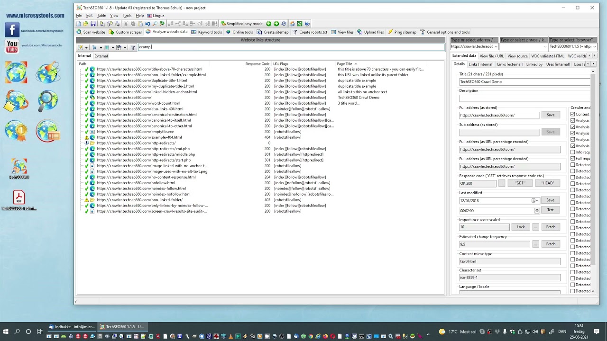Open the notification center in the taskbar
This screenshot has width=607, height=341.
[597, 332]
